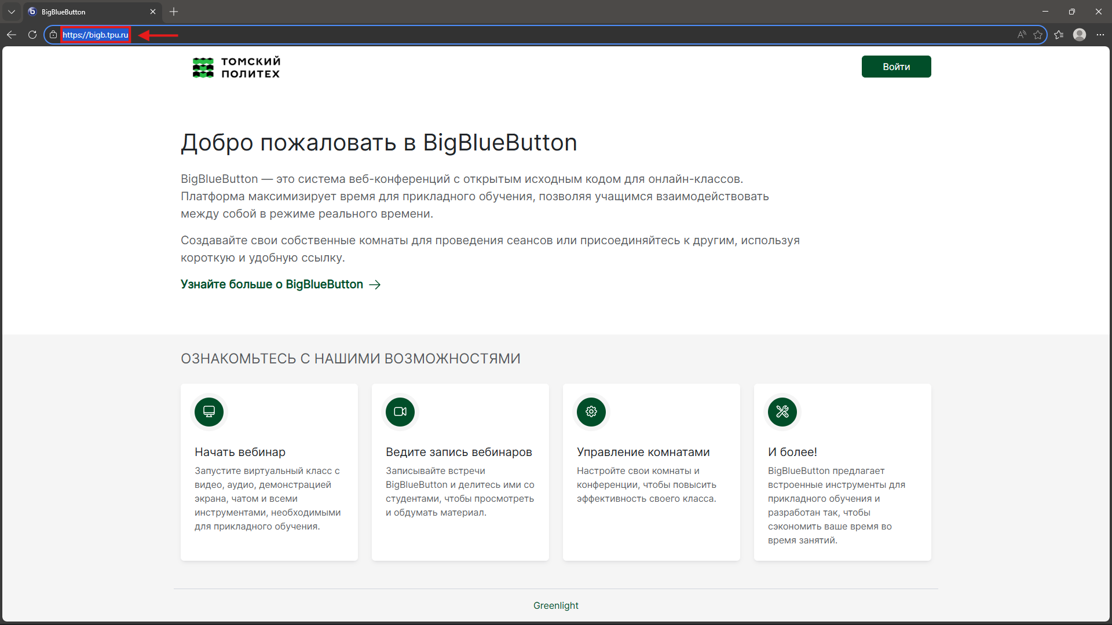
Task: Open the read aloud icon in address bar
Action: click(x=1022, y=35)
